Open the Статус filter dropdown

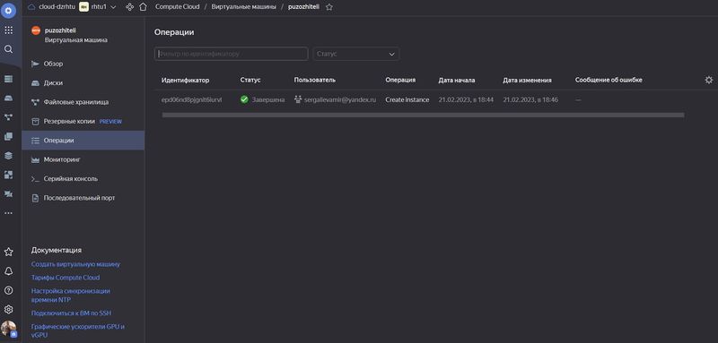[355, 54]
